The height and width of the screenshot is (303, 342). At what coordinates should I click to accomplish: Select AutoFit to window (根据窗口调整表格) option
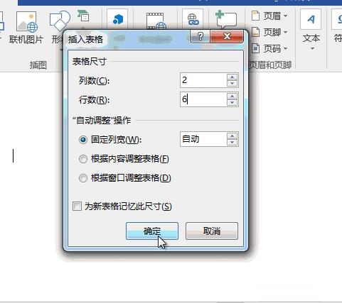(x=125, y=178)
